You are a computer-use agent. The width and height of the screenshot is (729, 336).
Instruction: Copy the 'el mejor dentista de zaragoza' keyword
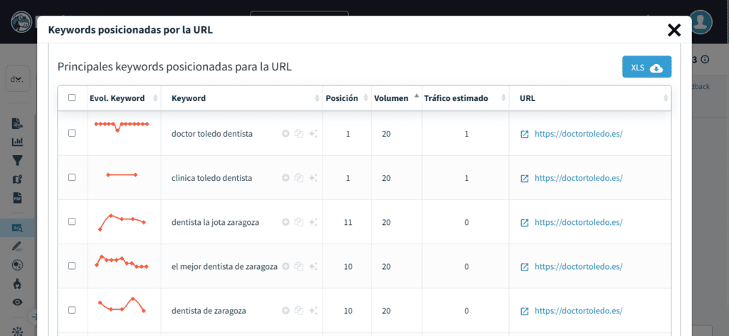coord(299,267)
